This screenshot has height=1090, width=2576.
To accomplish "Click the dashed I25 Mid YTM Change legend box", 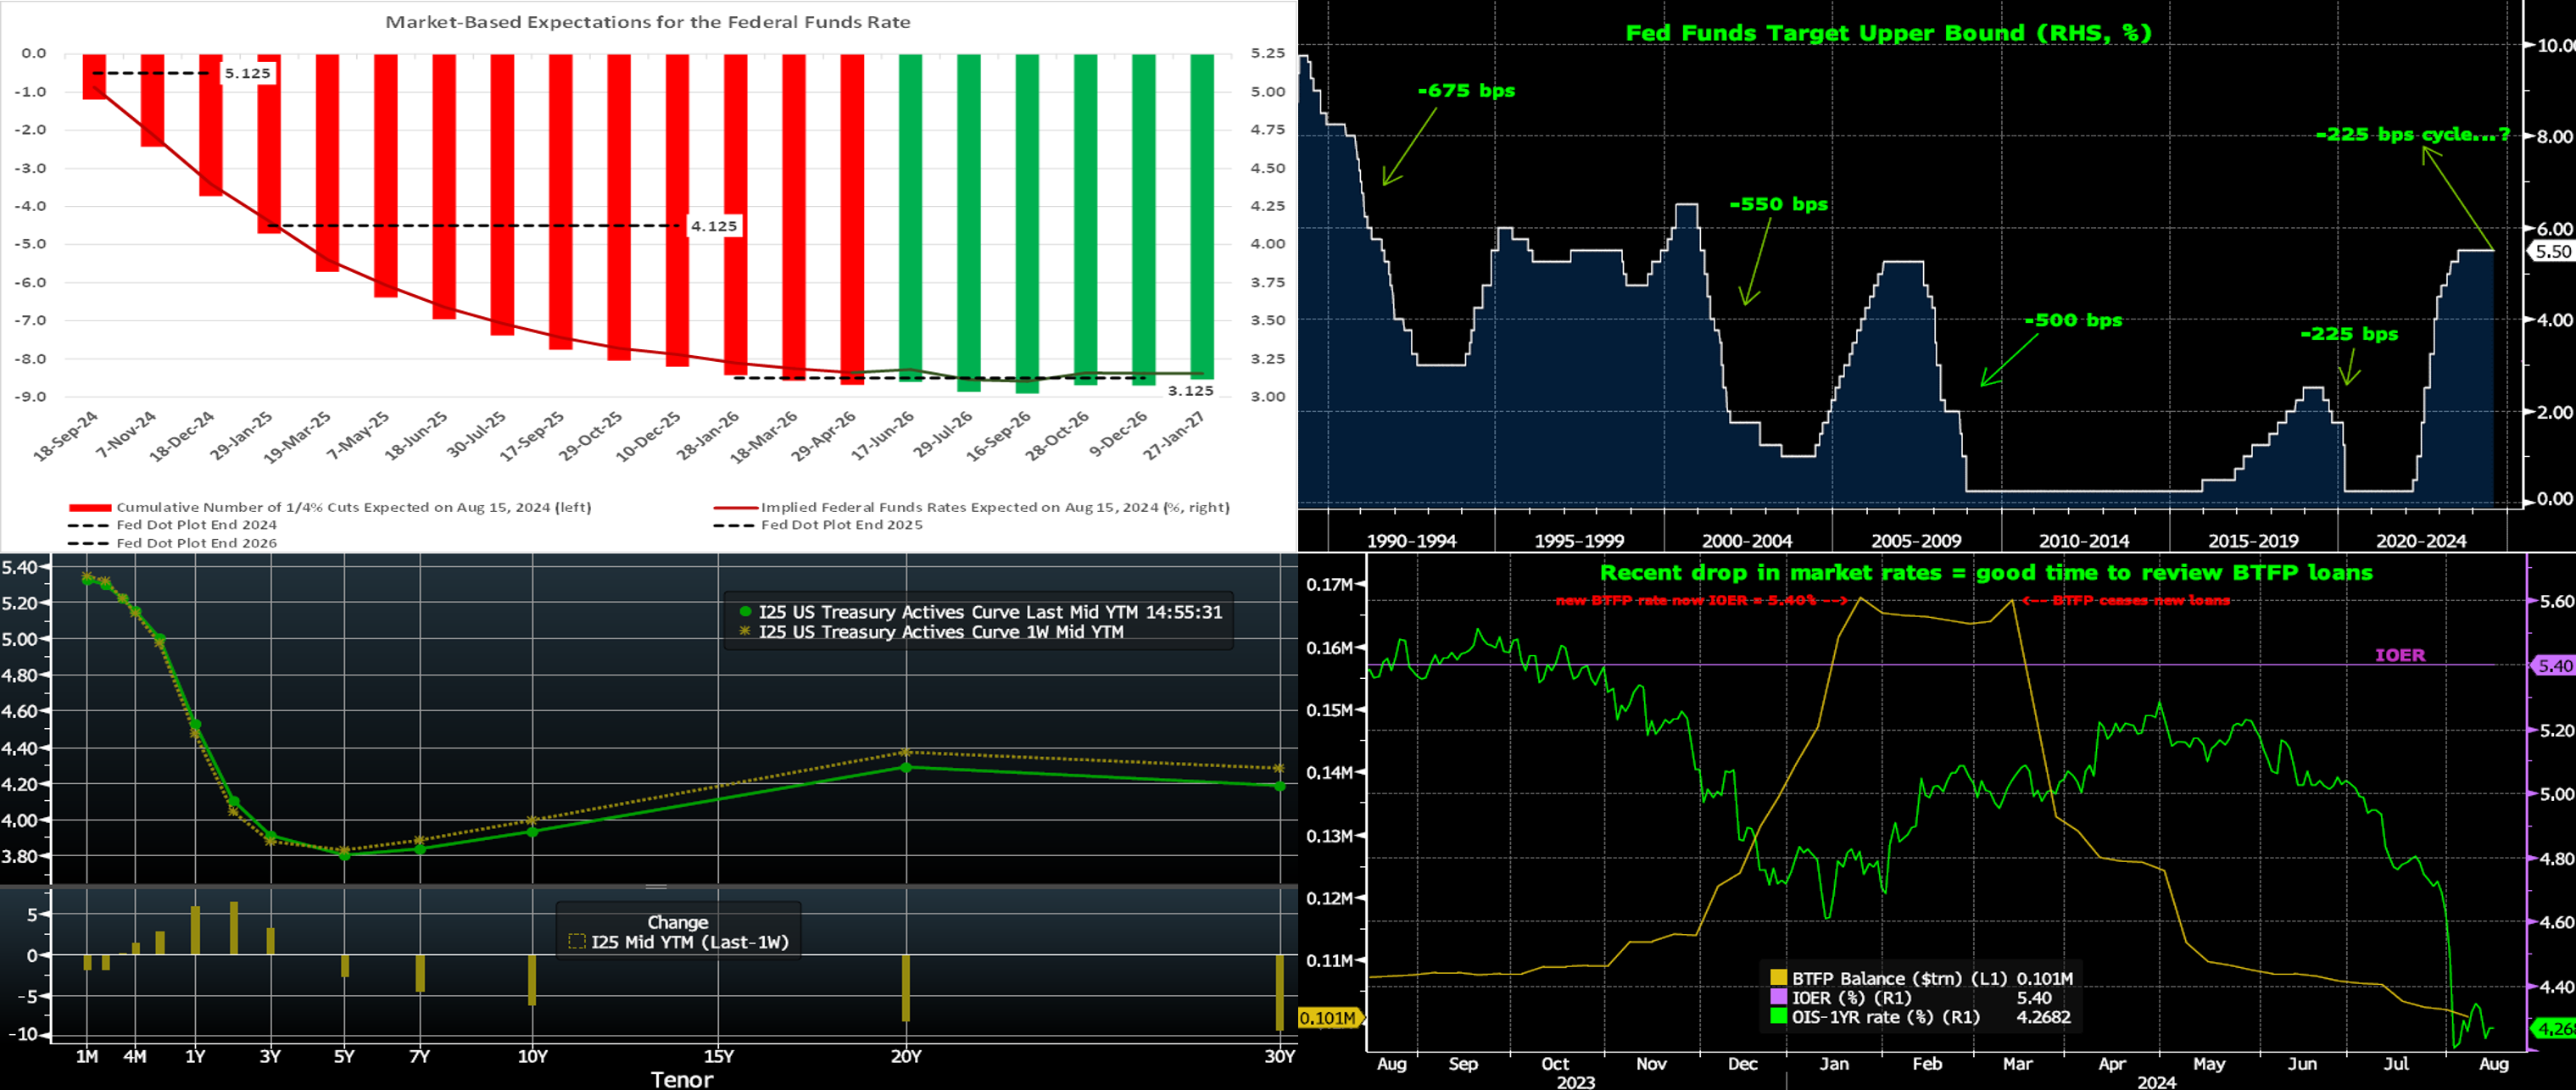I will (x=576, y=942).
